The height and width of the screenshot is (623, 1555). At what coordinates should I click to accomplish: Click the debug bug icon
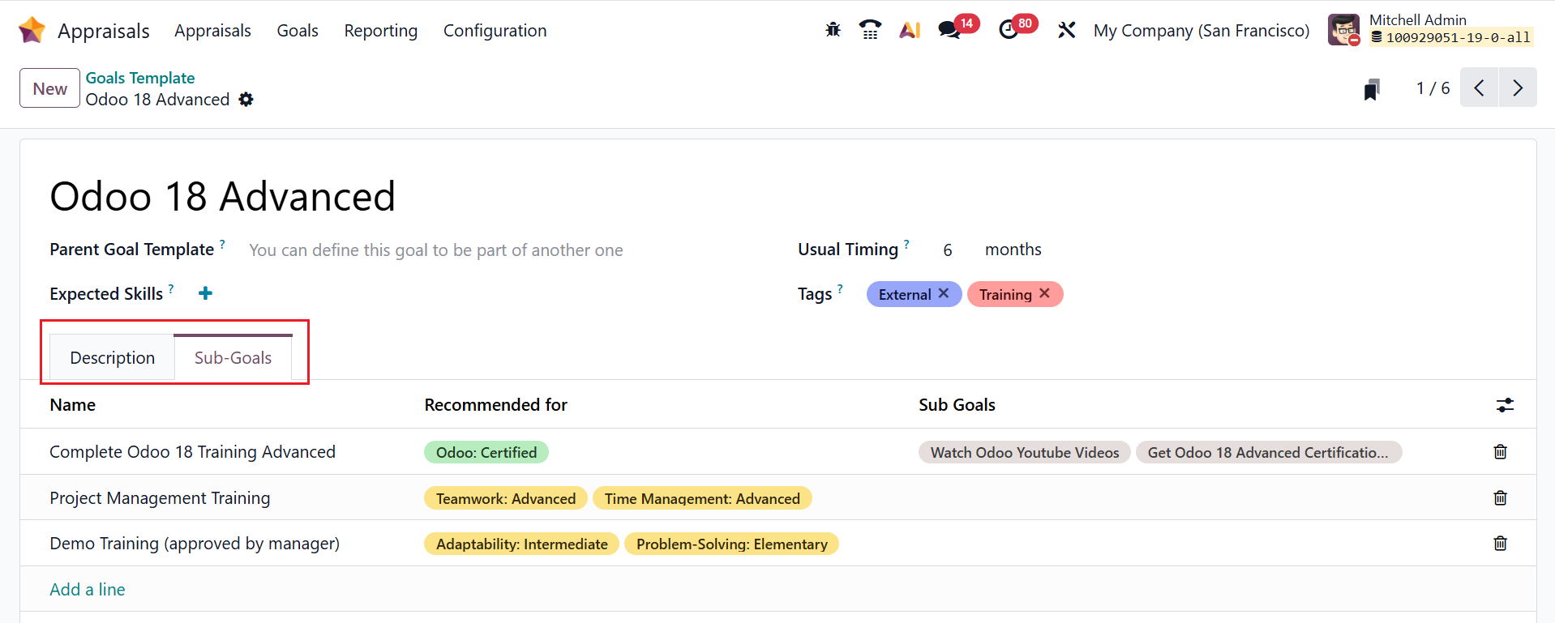click(833, 30)
